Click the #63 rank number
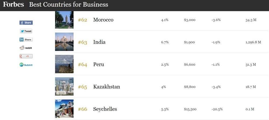The image size is (269, 120). 83,42
